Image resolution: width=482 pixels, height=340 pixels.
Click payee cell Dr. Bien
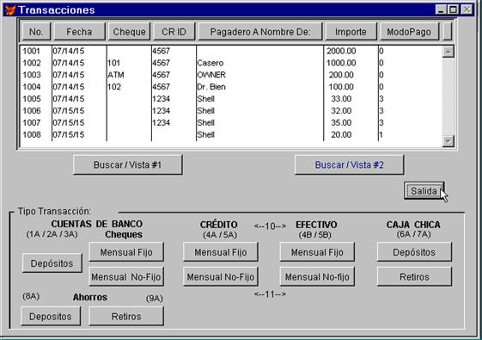[x=211, y=87]
